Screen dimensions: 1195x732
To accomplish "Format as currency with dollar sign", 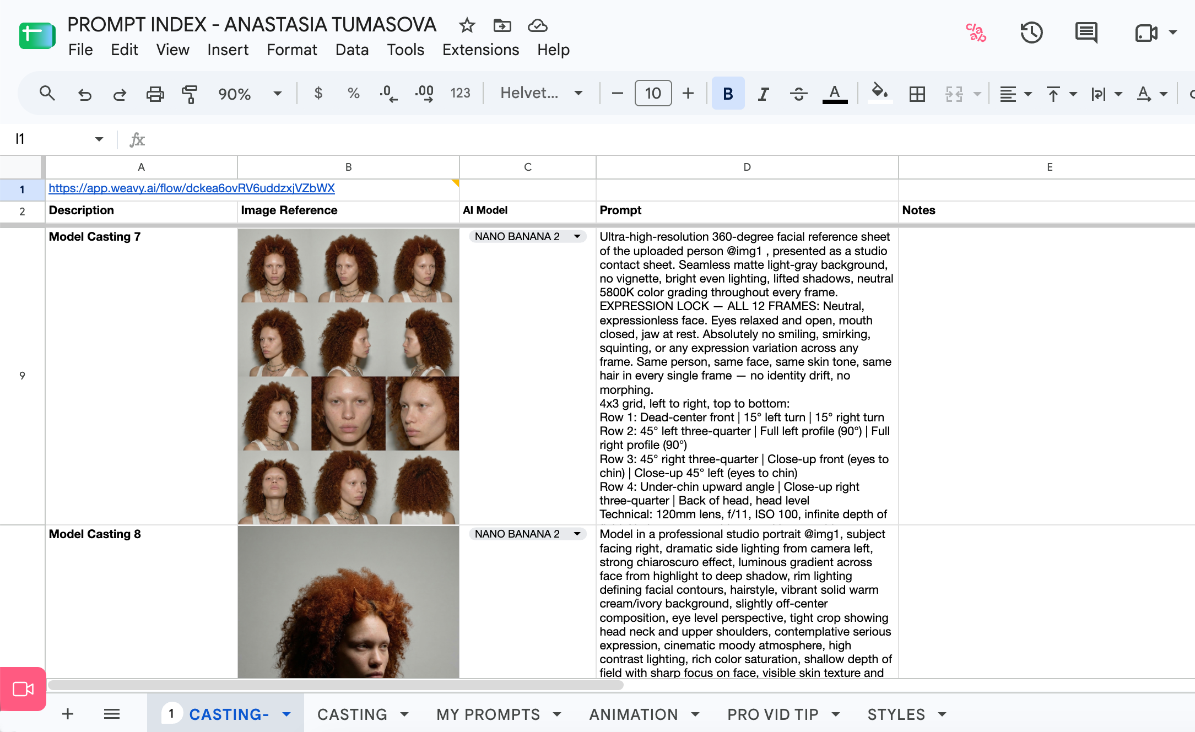I will point(318,94).
